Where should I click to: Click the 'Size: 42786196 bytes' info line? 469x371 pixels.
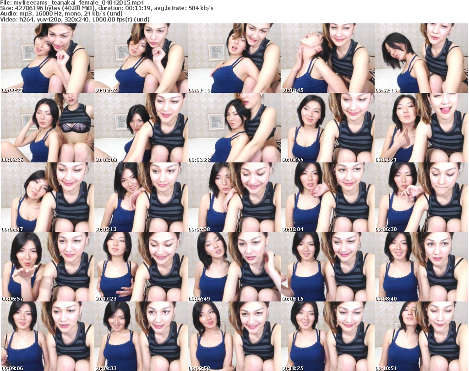[x=106, y=8]
